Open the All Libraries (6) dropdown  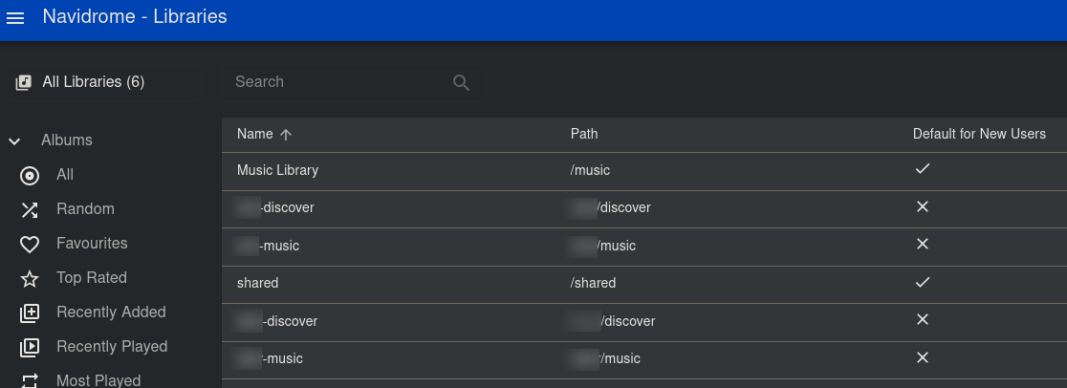94,82
